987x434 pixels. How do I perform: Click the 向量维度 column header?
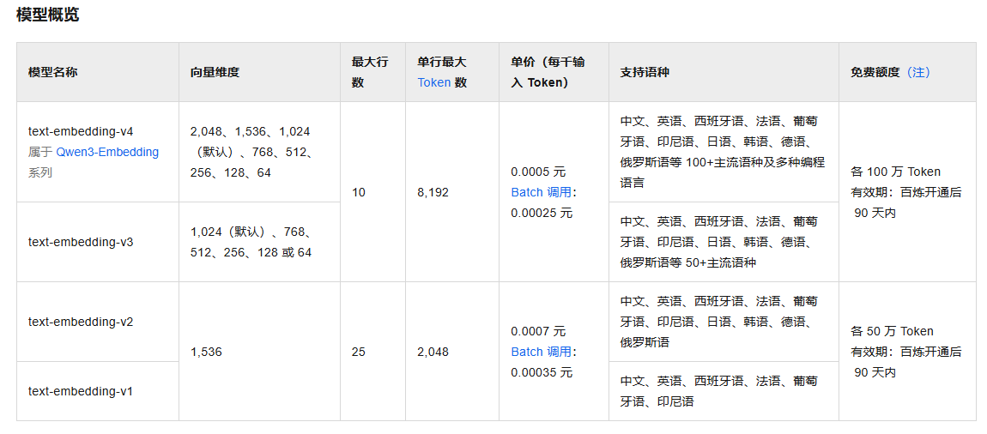coord(215,72)
